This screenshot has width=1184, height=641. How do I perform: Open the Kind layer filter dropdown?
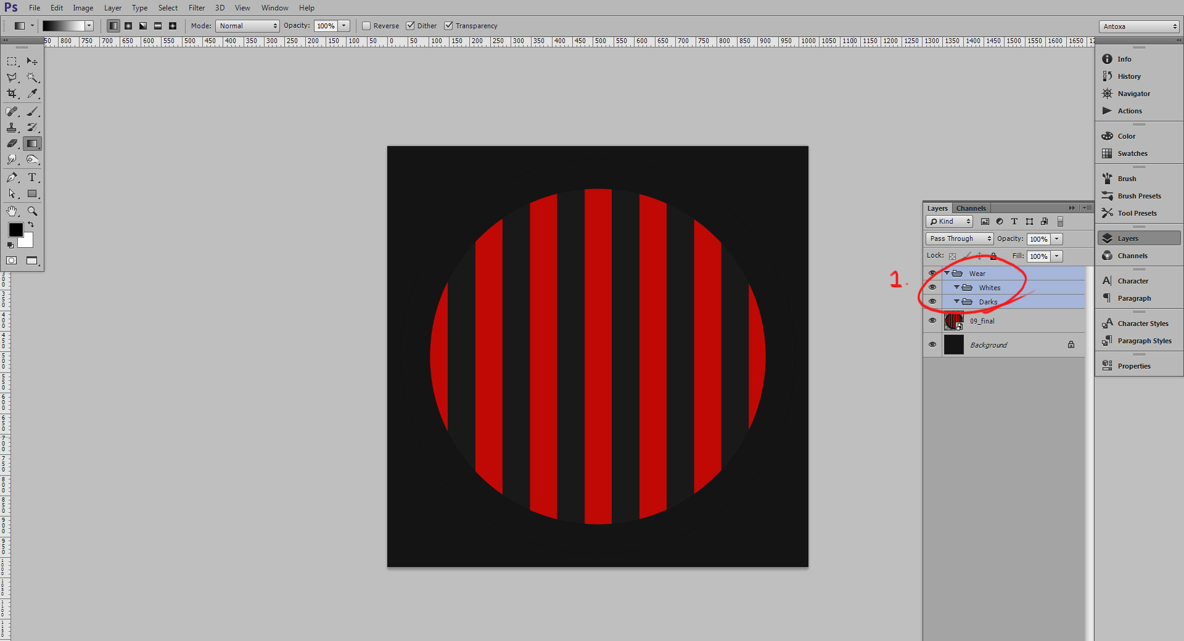click(949, 222)
